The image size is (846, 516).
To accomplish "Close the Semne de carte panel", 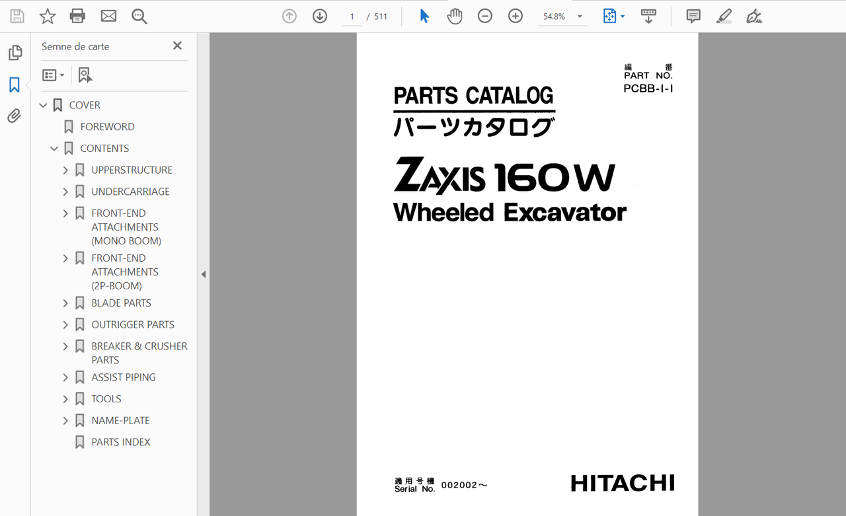I will coord(177,46).
